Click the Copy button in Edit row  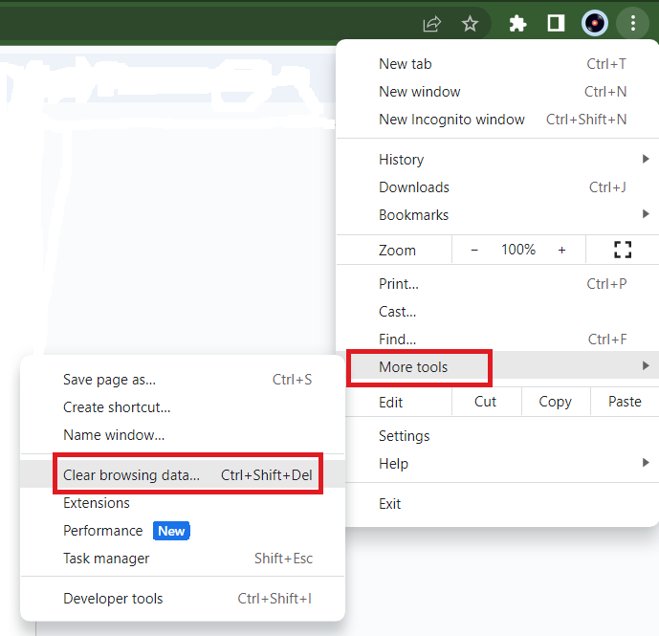[x=555, y=402]
